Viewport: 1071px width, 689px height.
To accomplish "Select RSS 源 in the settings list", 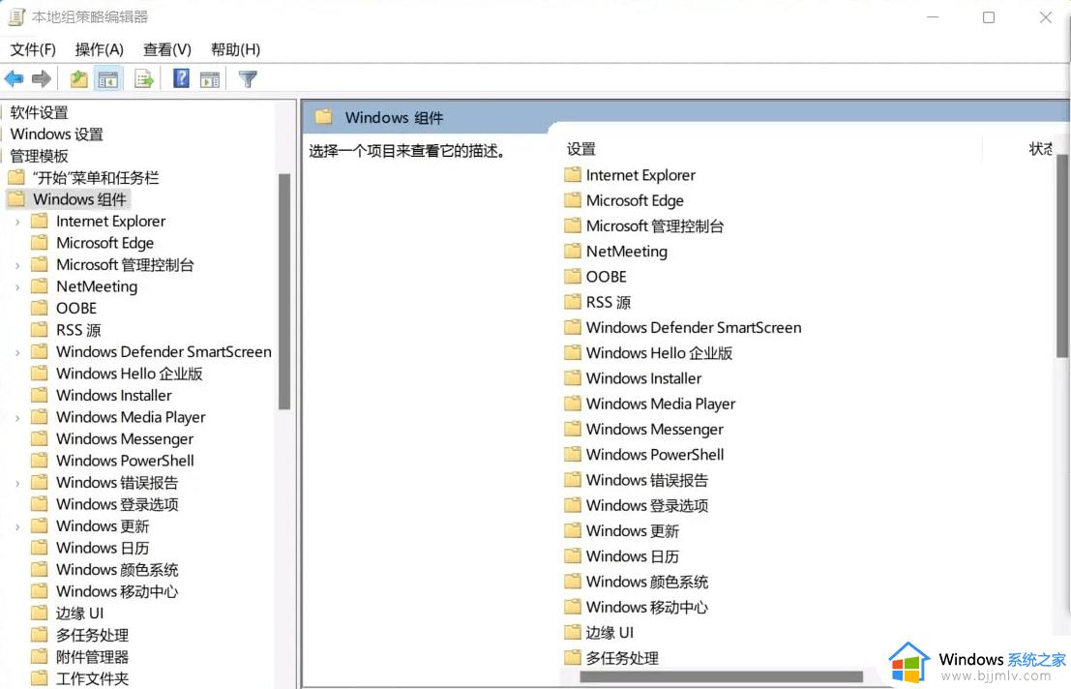I will pyautogui.click(x=609, y=303).
